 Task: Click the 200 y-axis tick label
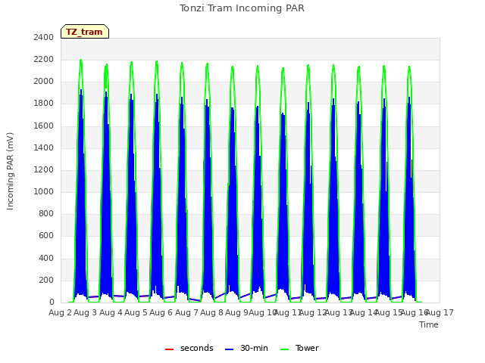46,281
